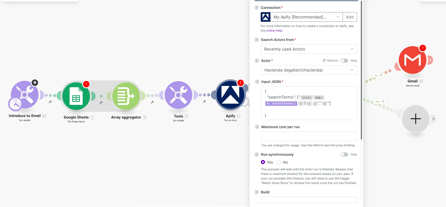Click the Gmail module label
The image size is (446, 207).
[x=413, y=81]
